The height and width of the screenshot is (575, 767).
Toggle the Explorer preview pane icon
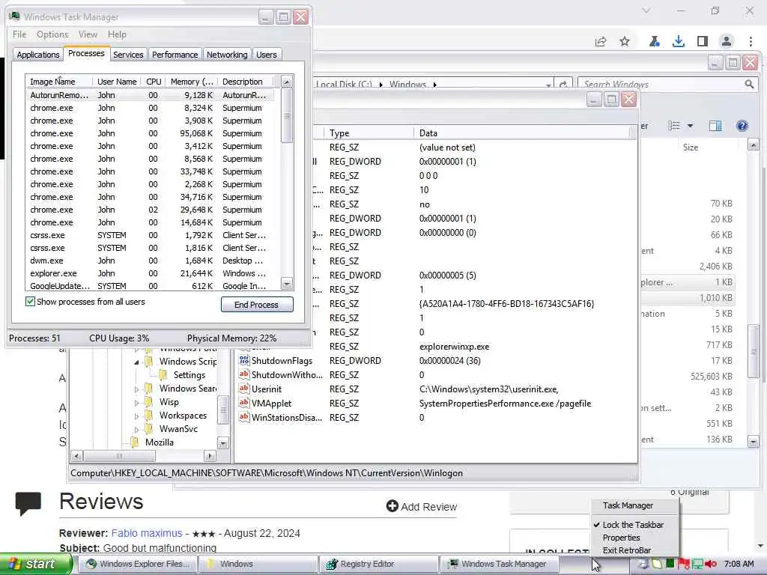coord(715,126)
